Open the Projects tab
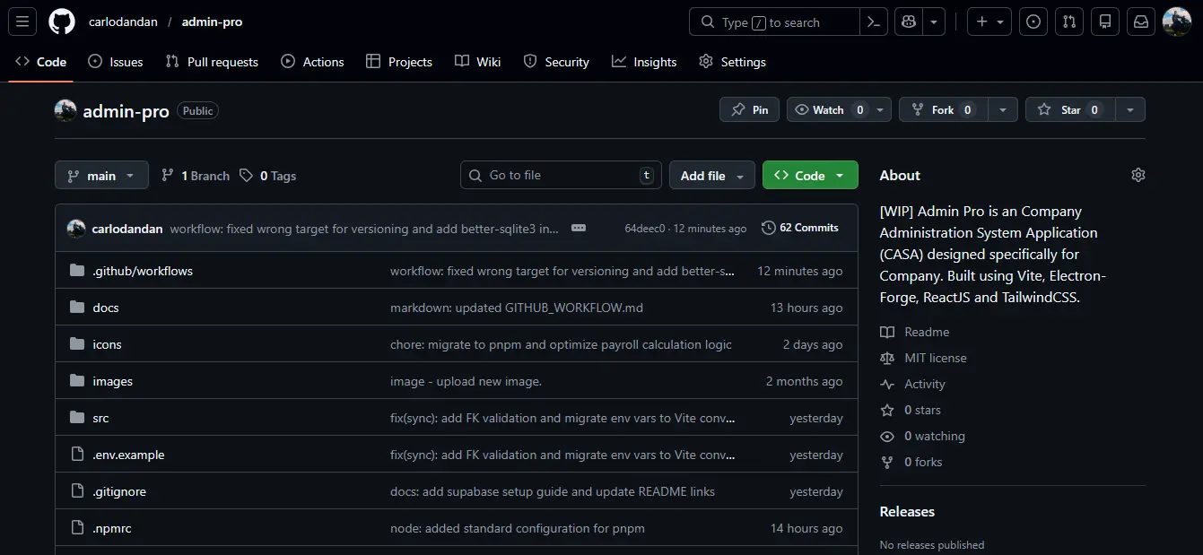 pos(399,62)
